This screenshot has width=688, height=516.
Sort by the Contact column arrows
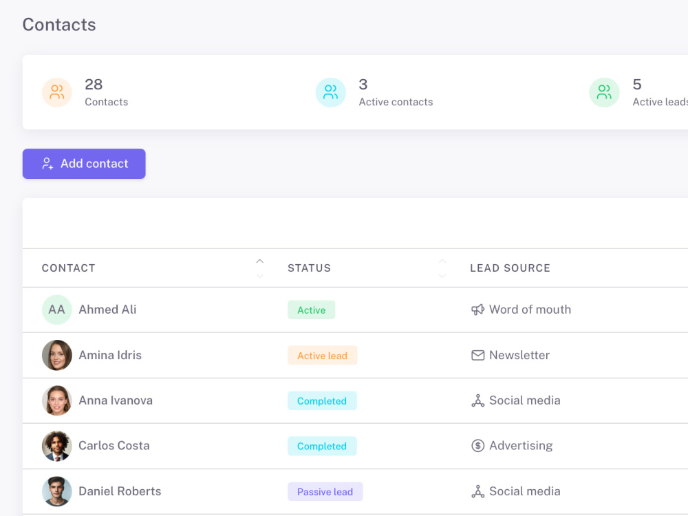[x=260, y=268]
